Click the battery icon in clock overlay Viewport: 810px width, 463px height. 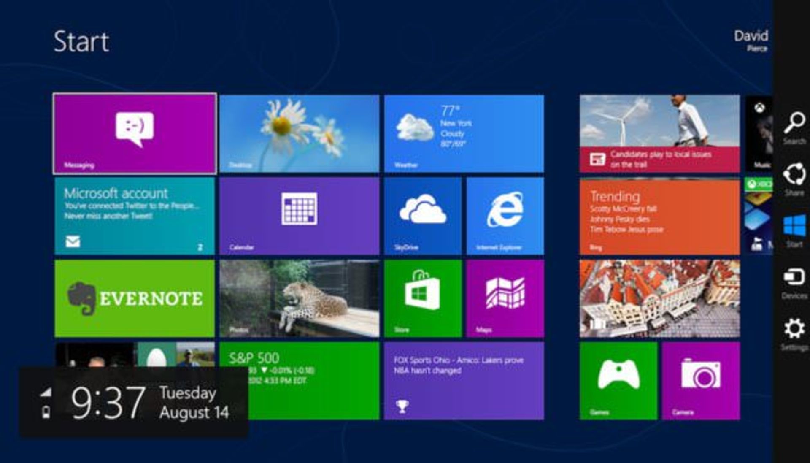pos(46,412)
